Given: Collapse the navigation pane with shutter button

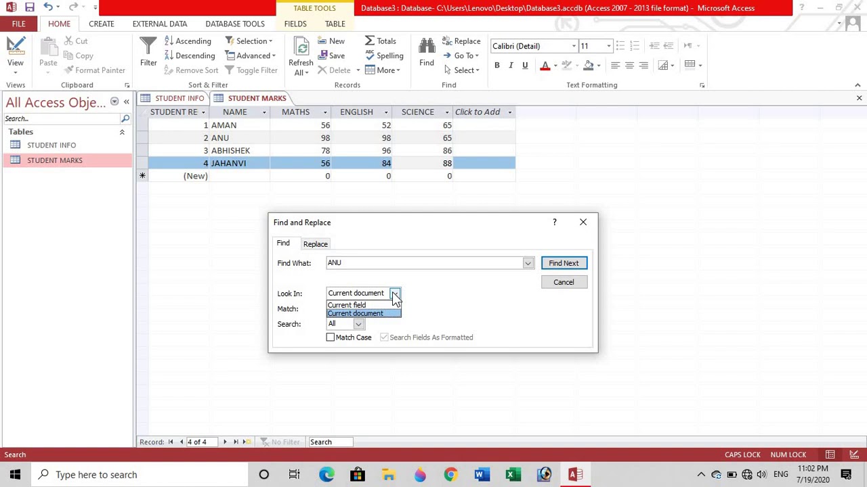Looking at the screenshot, I should coord(126,102).
